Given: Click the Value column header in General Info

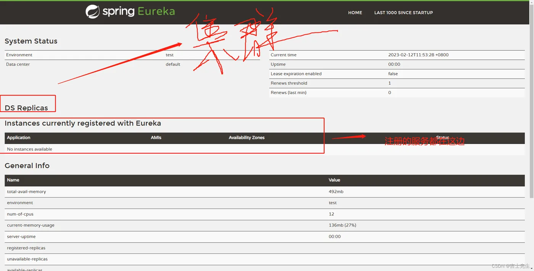Looking at the screenshot, I should click(335, 180).
